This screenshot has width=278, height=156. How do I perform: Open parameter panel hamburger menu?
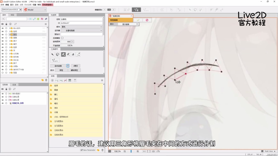click(x=102, y=80)
